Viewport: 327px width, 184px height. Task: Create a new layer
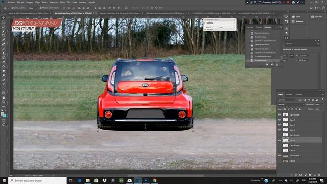tap(315, 175)
